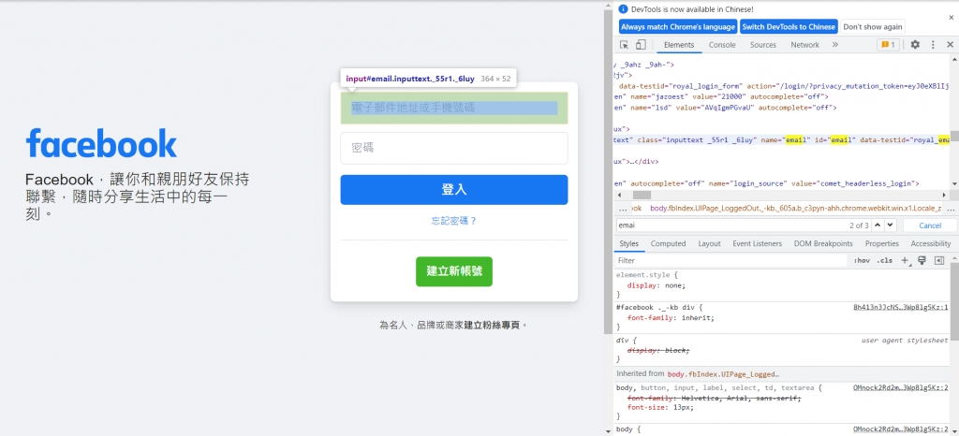
Task: Cancel the DevTools element search
Action: [x=930, y=225]
